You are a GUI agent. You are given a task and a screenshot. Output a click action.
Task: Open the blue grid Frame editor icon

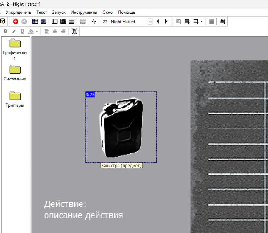[x=43, y=21]
